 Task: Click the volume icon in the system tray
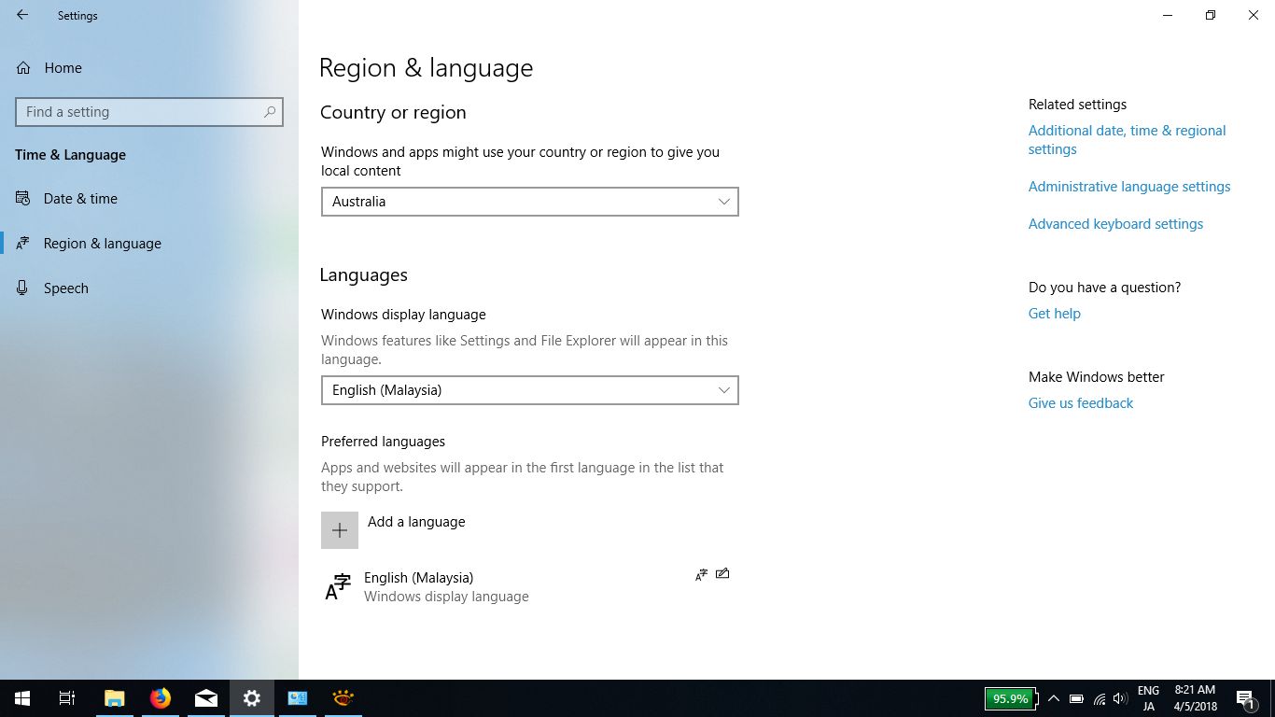pyautogui.click(x=1119, y=697)
